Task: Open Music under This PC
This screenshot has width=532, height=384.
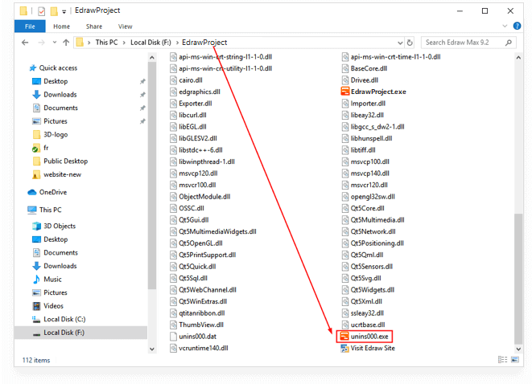Action: click(x=47, y=279)
